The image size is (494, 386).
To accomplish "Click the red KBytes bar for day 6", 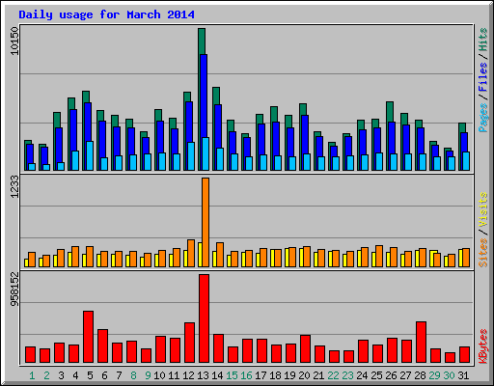I will (x=102, y=346).
